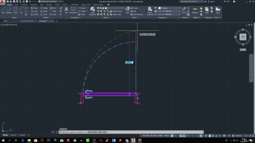Screen dimensions: 255x143
Task: Activate the Rotate command
Action: 44,8
